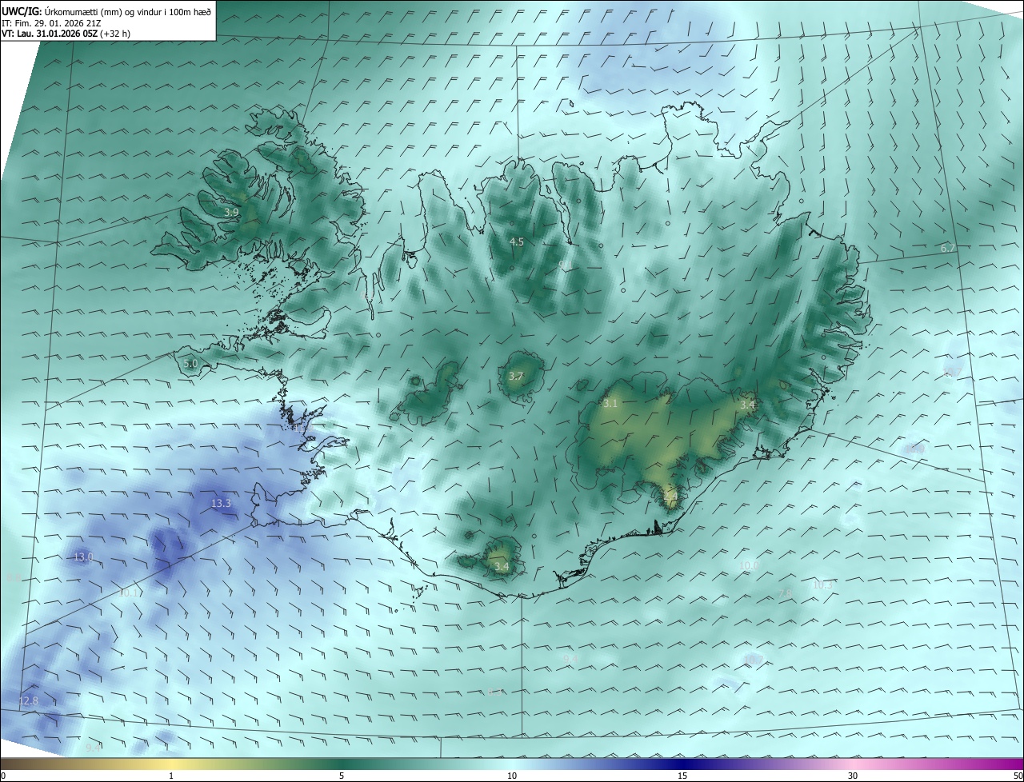Viewport: 1024px width, 782px height.
Task: Click the '50' tick ending the color bar
Action: click(x=1018, y=776)
